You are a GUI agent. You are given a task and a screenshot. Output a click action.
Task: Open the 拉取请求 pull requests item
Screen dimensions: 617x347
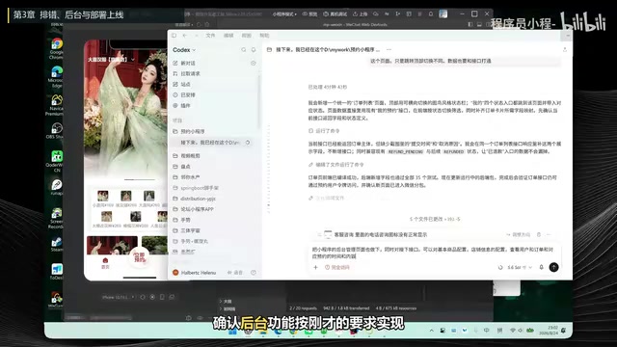tap(191, 73)
